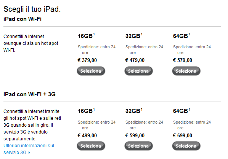The width and height of the screenshot is (228, 159).
Task: Open 'Ulteriori informazioni sul servizio 3G' link
Action: click(29, 149)
